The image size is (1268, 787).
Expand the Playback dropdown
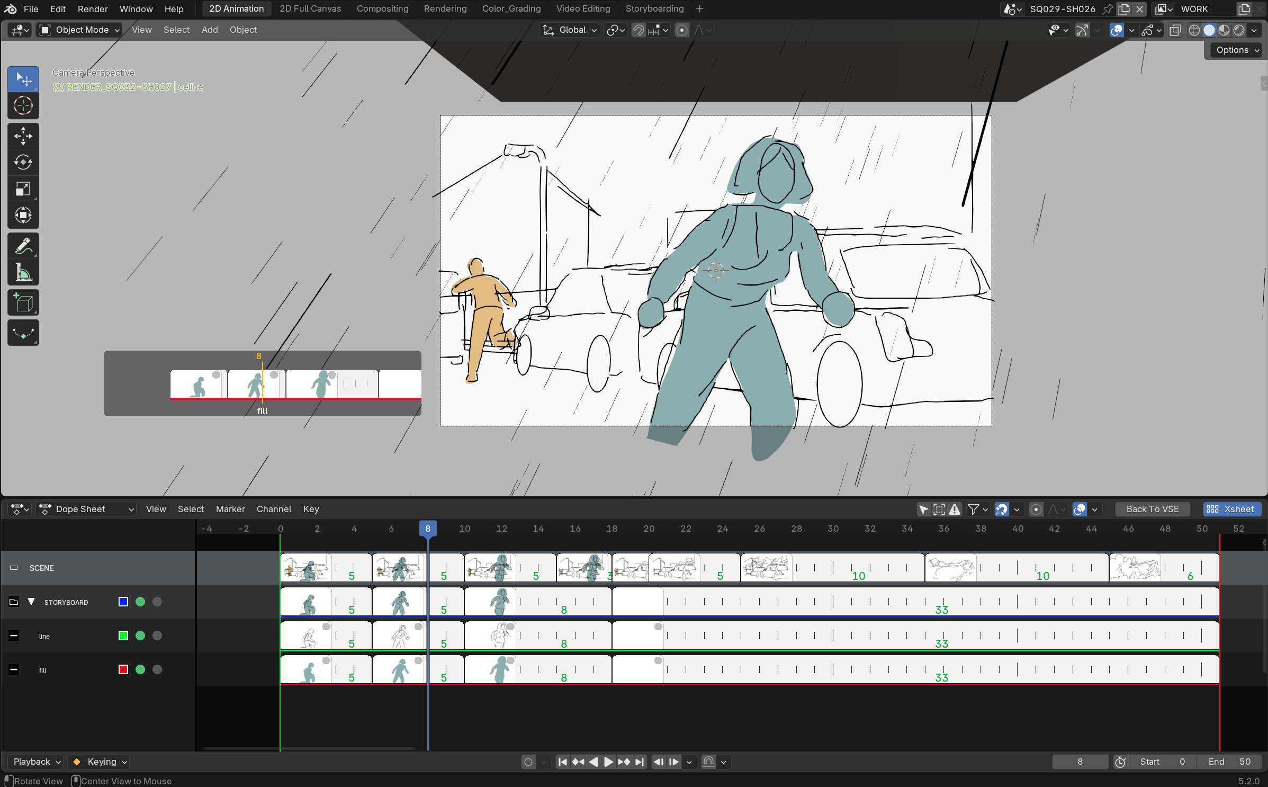(x=36, y=762)
